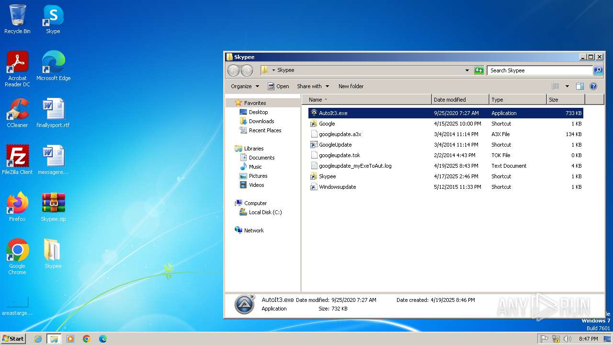Launch Skype from the desktop shortcut
The height and width of the screenshot is (345, 613).
53,20
